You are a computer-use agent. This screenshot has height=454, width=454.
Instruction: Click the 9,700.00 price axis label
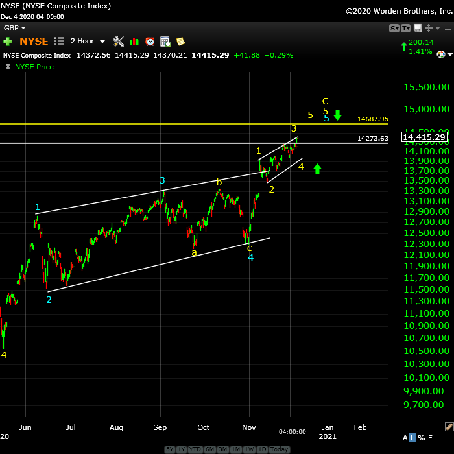point(424,405)
